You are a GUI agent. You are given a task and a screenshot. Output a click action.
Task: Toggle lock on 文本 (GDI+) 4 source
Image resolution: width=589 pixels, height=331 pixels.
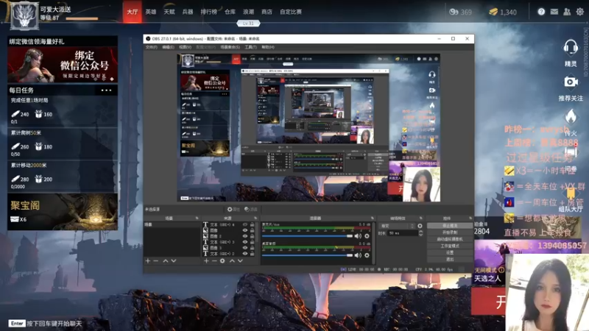pos(253,224)
